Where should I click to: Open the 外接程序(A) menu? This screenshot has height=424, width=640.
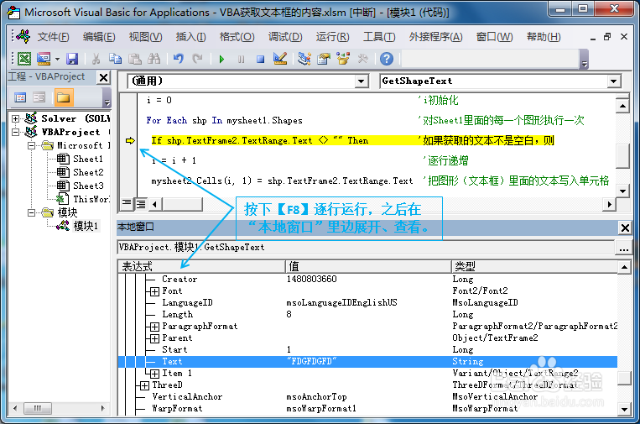(435, 37)
